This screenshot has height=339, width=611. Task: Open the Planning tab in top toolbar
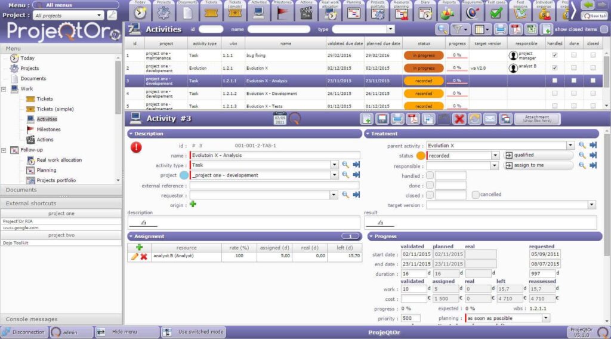354,11
